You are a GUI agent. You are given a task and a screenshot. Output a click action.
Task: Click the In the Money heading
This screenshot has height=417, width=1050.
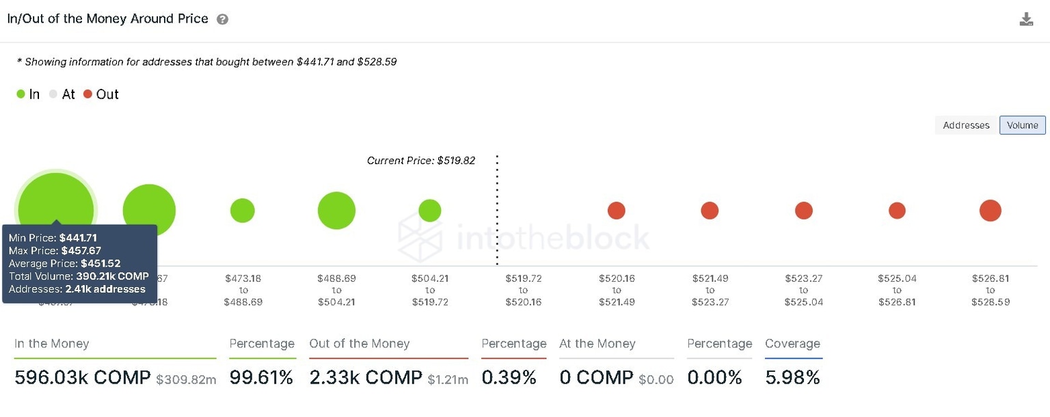point(52,344)
